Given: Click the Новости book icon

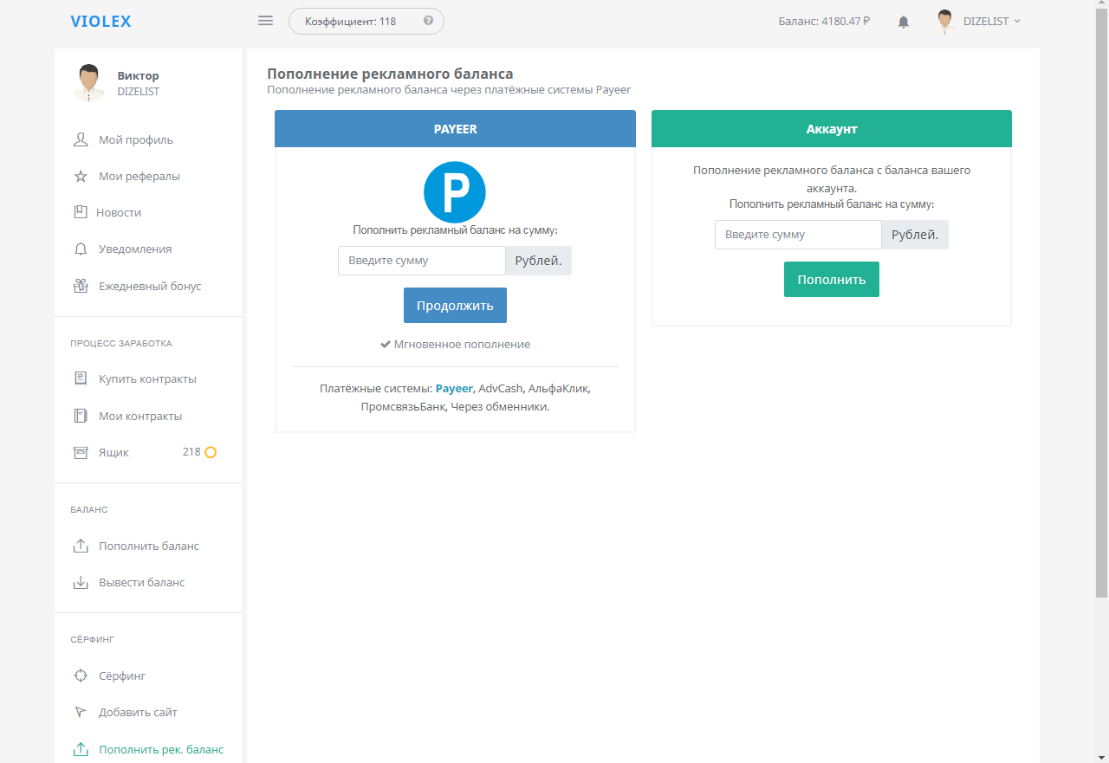Looking at the screenshot, I should 81,212.
